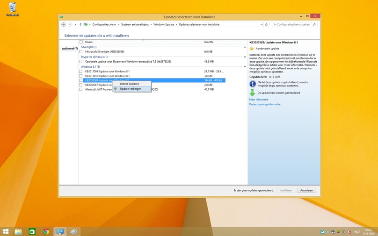Expand breadcrumb arrow after Systeem en beveiliging

point(151,24)
